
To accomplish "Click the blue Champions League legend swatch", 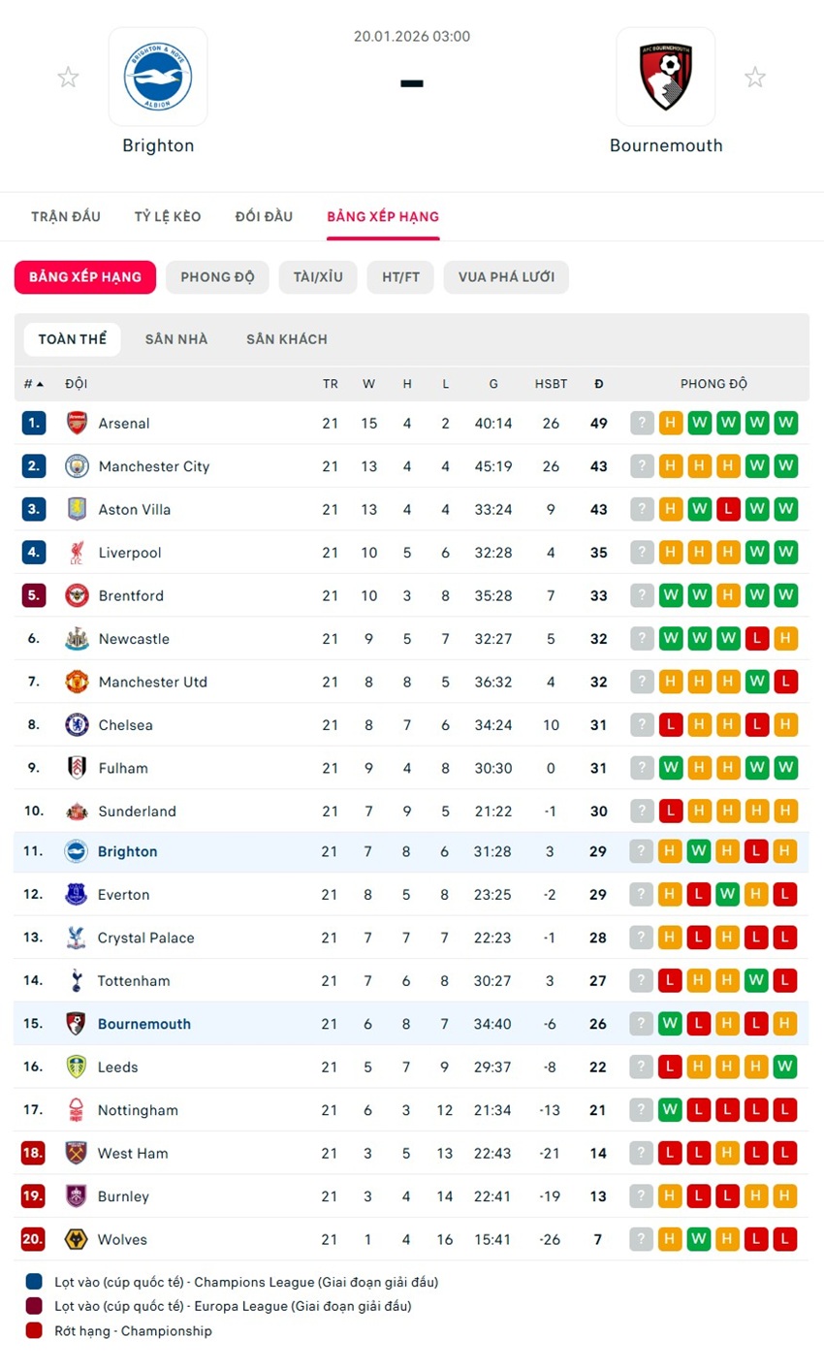I will click(33, 1281).
